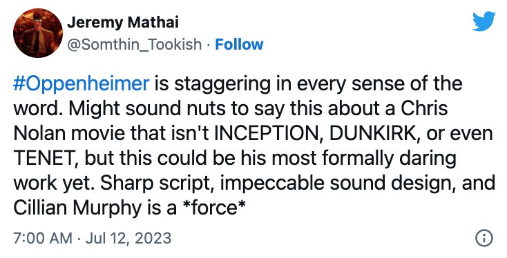Click the name Cillian Murphy in the tweet

pos(77,208)
